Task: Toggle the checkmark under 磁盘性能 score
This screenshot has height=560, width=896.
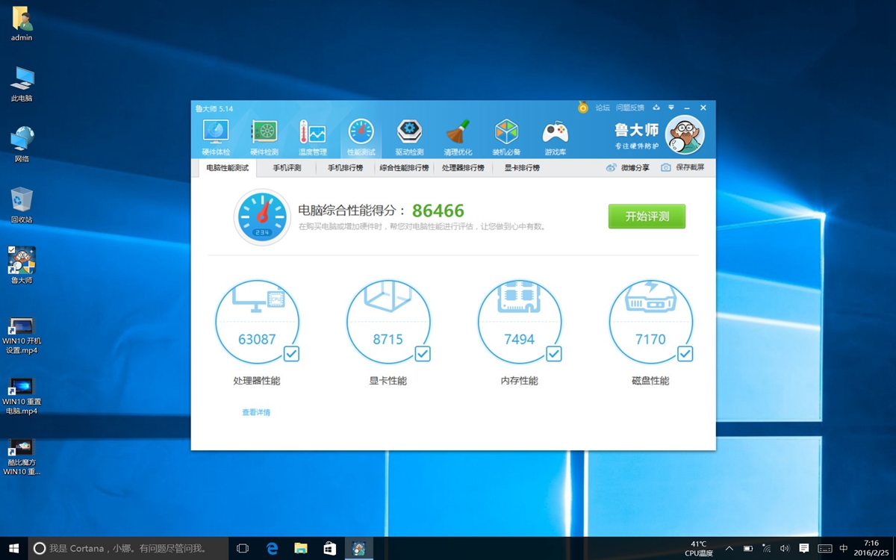Action: click(685, 354)
